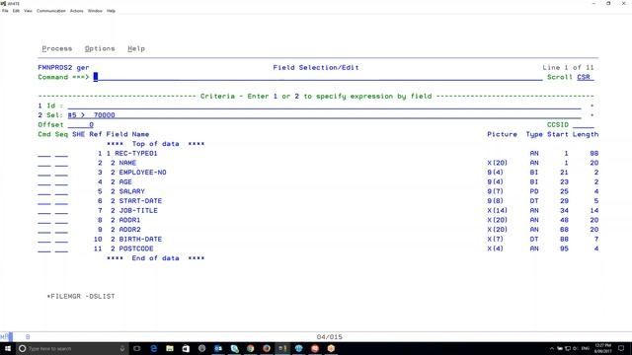Click the Seq field for the AGE row

(x=61, y=181)
